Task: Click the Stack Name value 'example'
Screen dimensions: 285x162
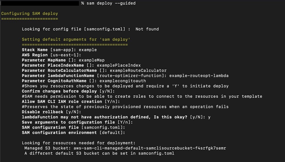Action: pyautogui.click(x=88, y=50)
